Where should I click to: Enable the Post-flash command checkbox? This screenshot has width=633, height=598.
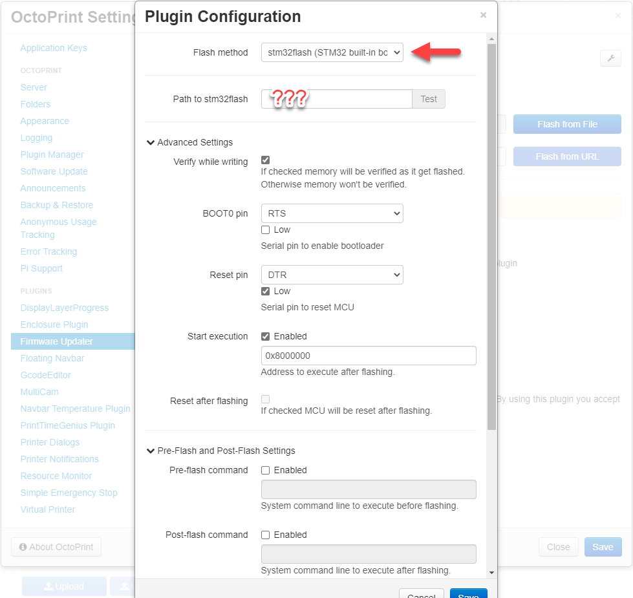(265, 535)
